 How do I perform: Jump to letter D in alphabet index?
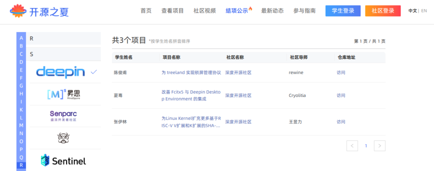pyautogui.click(x=21, y=61)
